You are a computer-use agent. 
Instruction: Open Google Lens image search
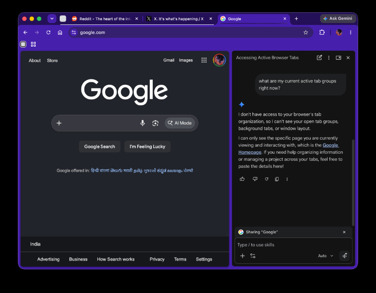[156, 123]
